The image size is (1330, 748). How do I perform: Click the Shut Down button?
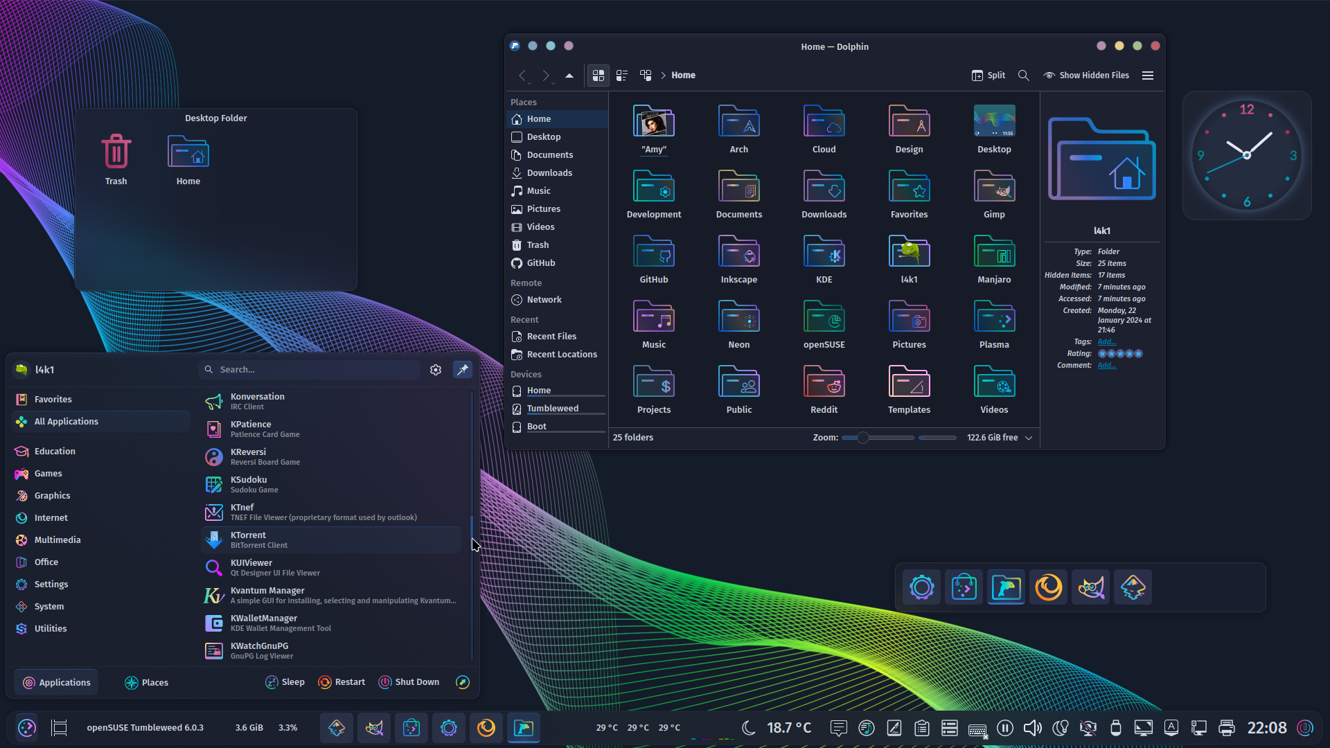click(x=409, y=683)
